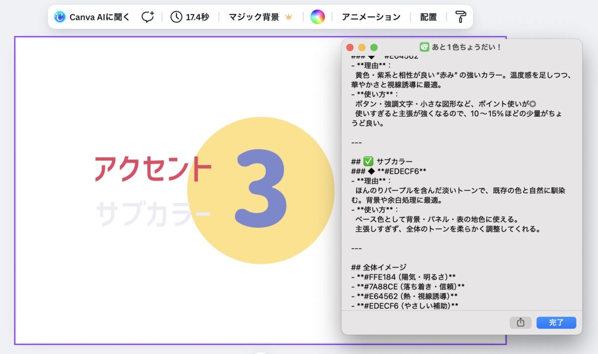
Task: Click the green zoom window button
Action: pyautogui.click(x=374, y=48)
